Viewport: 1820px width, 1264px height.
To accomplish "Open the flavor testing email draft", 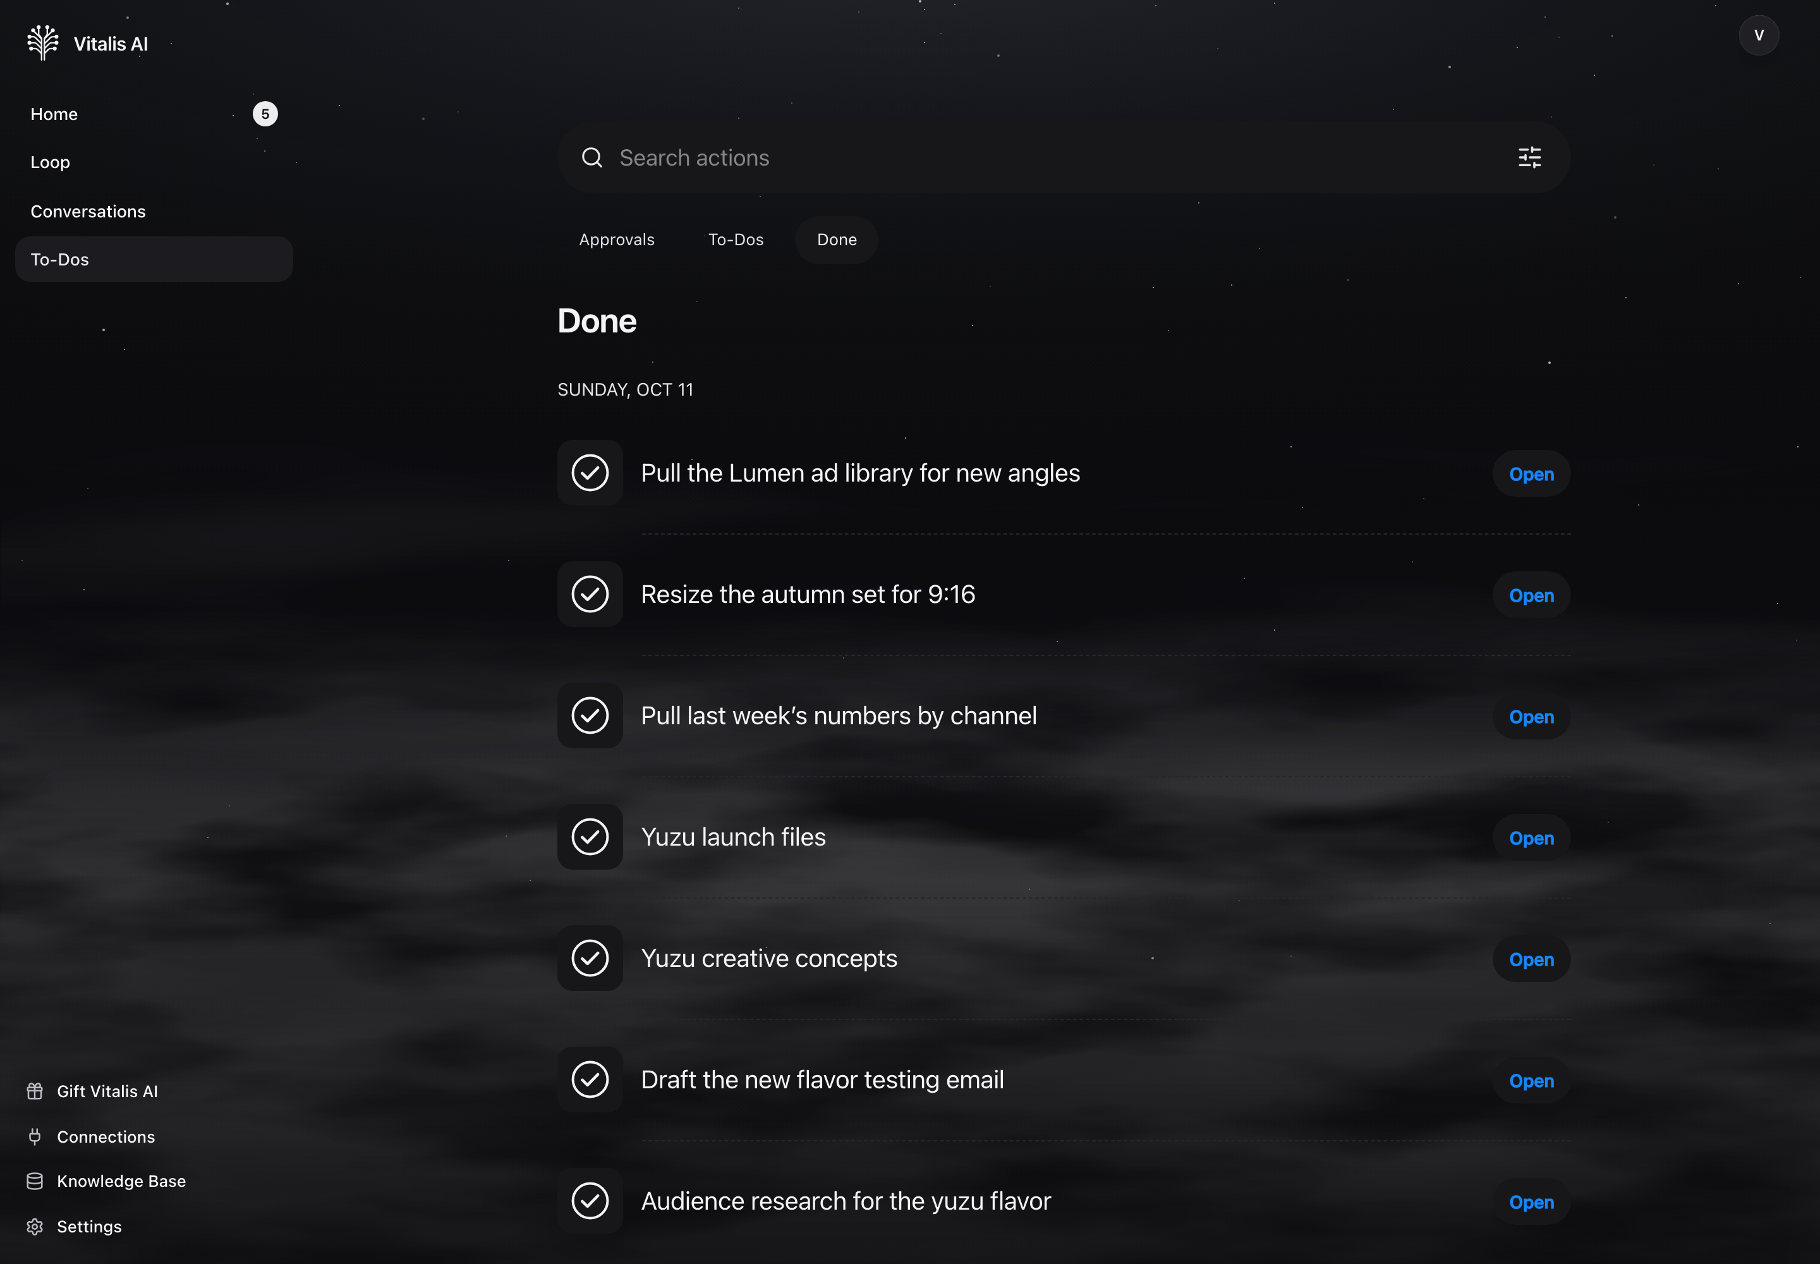I will click(1531, 1080).
